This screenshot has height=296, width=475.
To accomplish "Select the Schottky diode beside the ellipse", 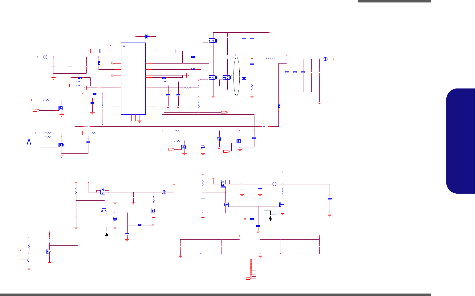I will [x=244, y=79].
